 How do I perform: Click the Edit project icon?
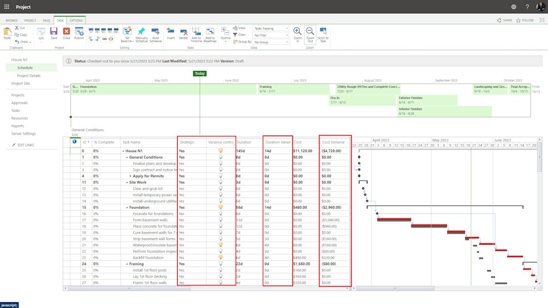[x=41, y=32]
